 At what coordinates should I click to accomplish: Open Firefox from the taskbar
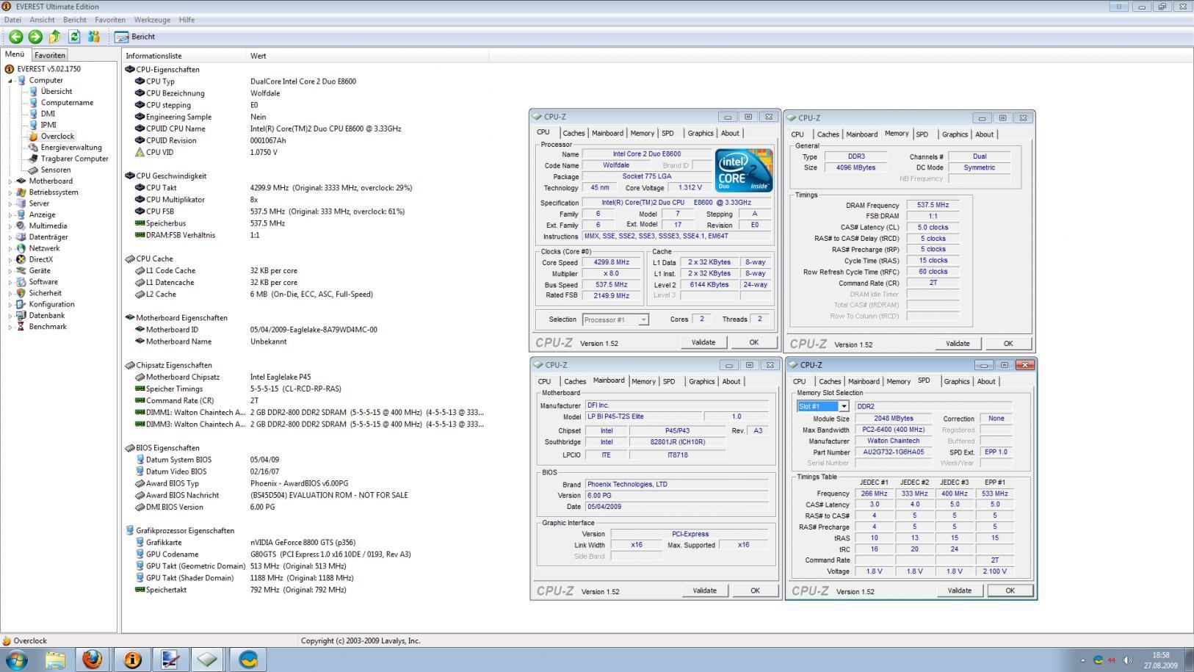[x=93, y=659]
